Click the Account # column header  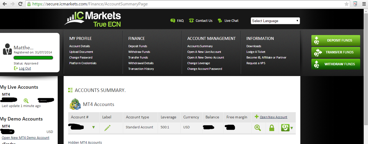coord(80,117)
